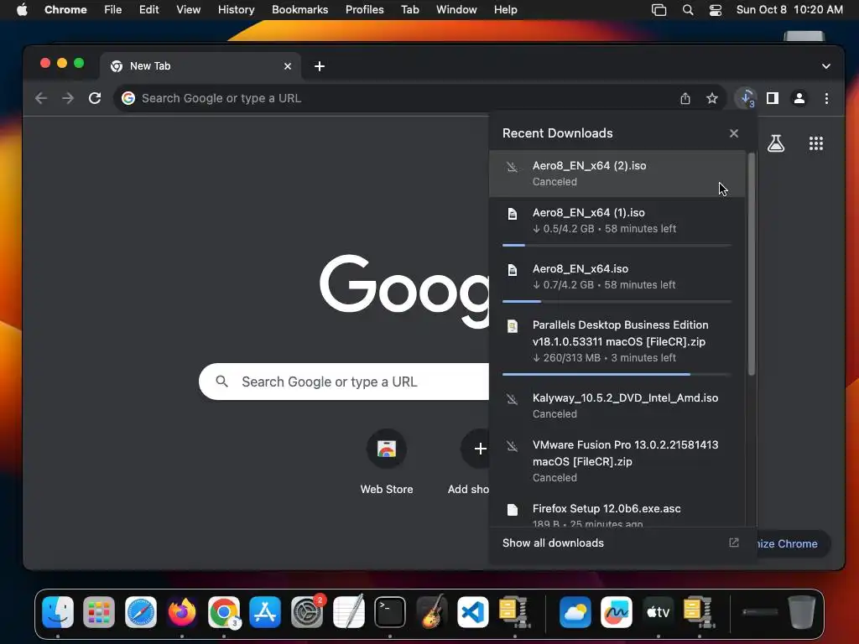Screen dimensions: 859x644
Task: Click the progress bar of Parallels Desktop download
Action: (x=617, y=375)
